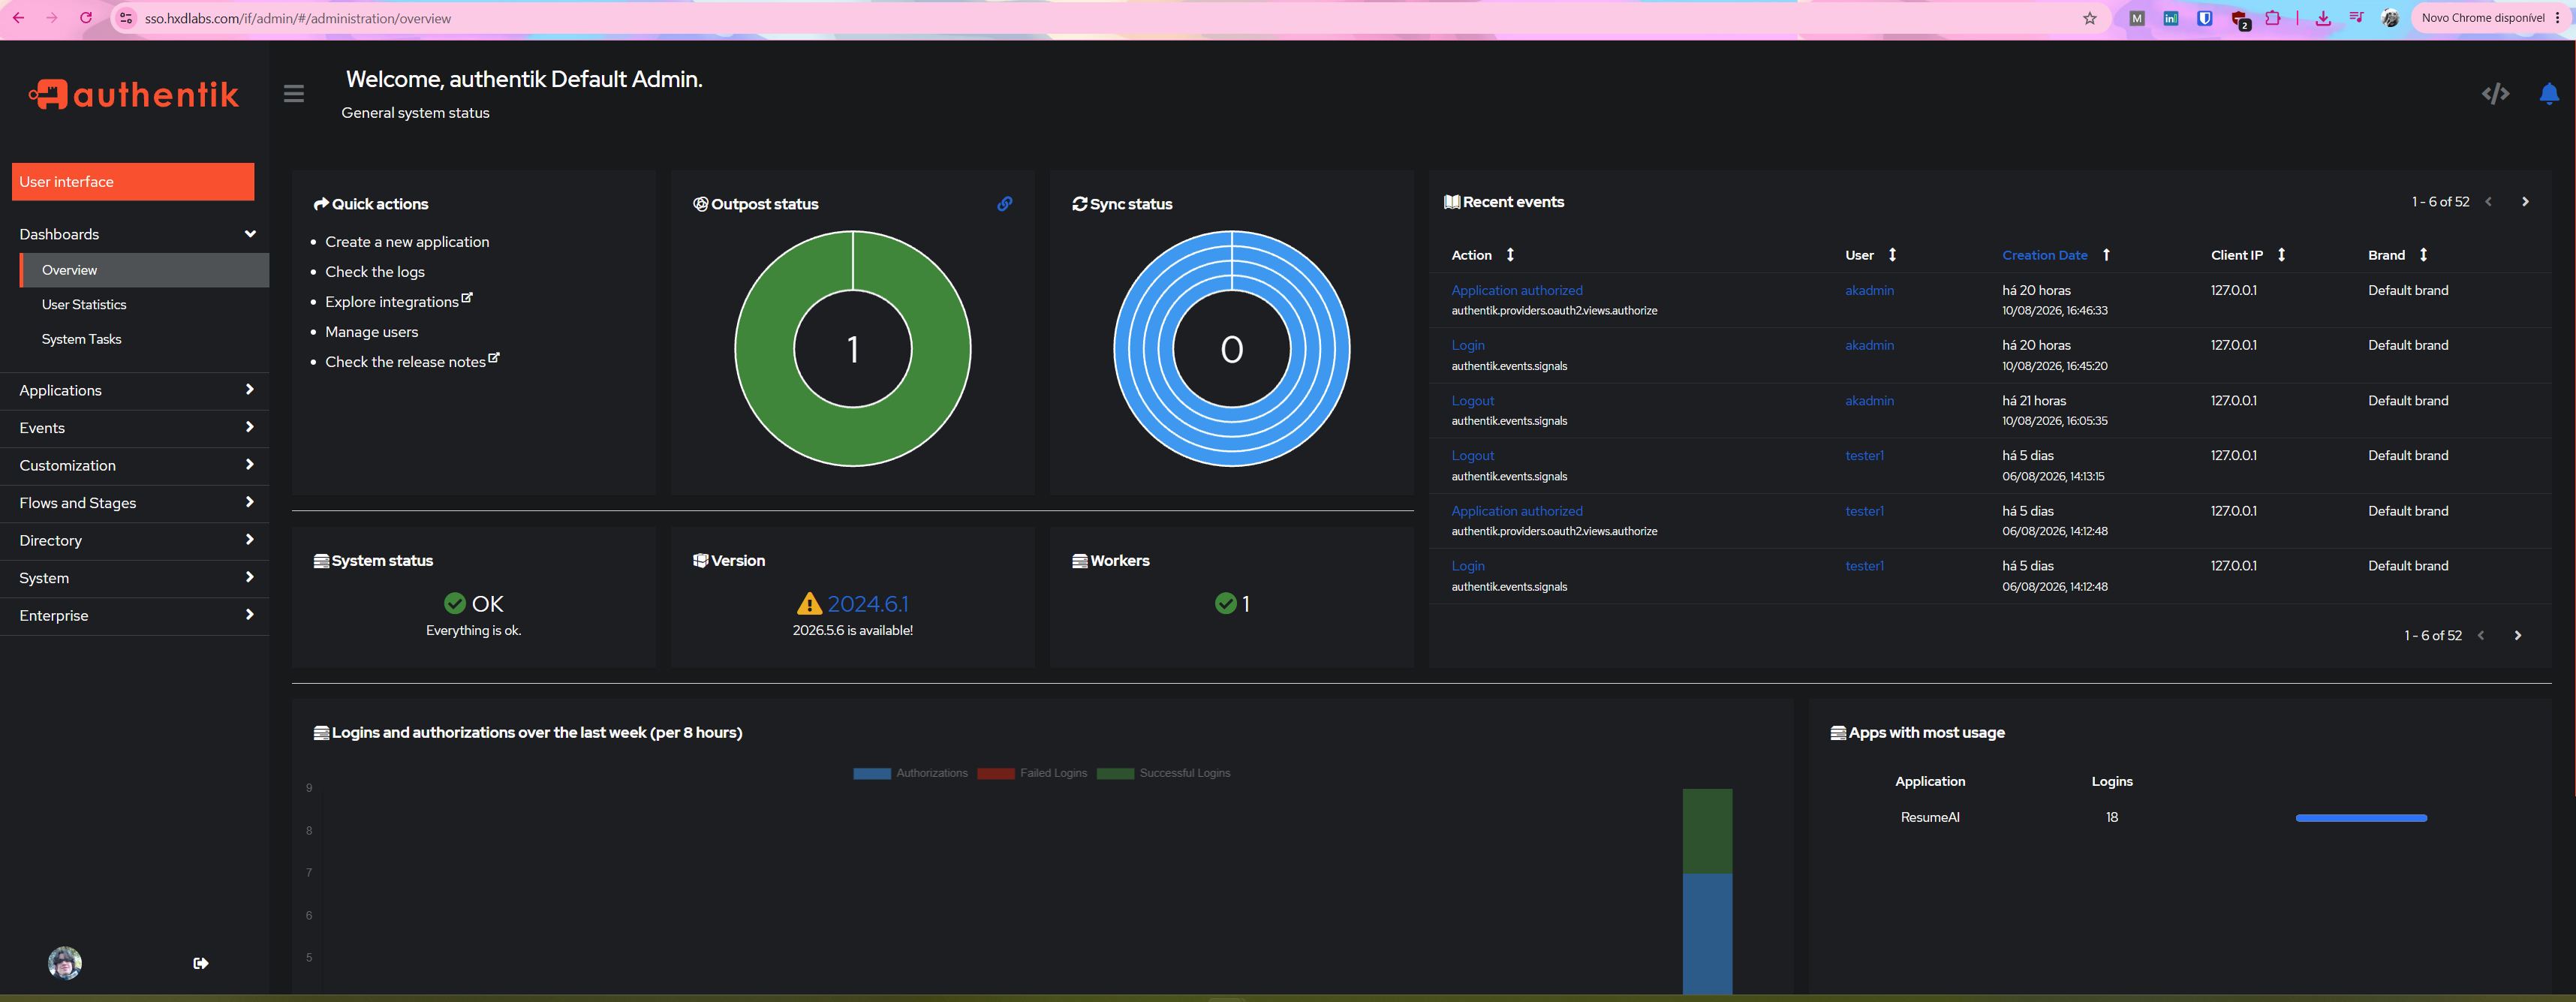Select Overview in the sidebar
2576x1002 pixels.
tap(144, 270)
